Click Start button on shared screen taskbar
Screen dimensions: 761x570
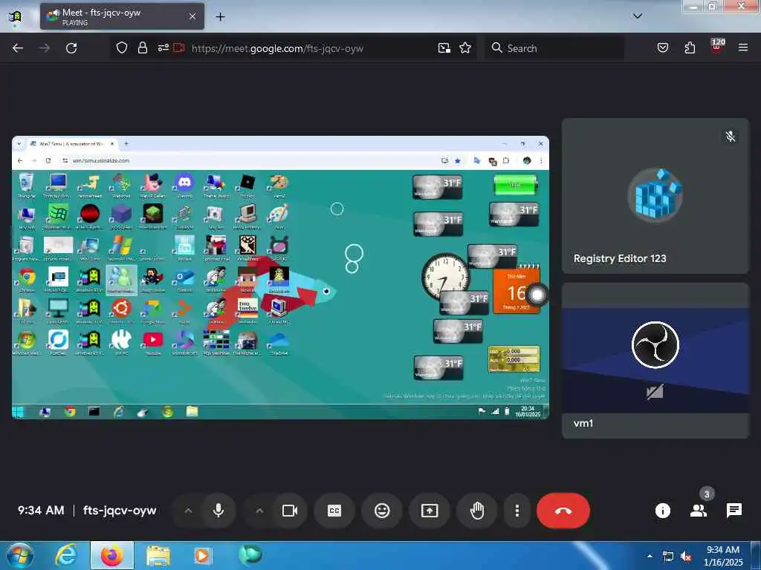(x=18, y=411)
